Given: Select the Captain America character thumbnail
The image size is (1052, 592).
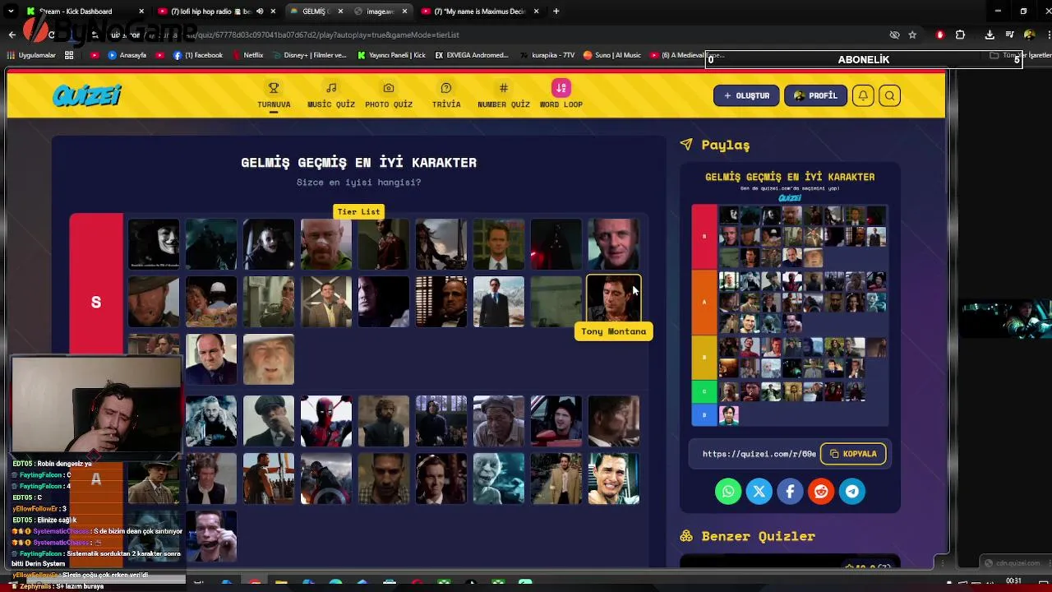Looking at the screenshot, I should (326, 479).
